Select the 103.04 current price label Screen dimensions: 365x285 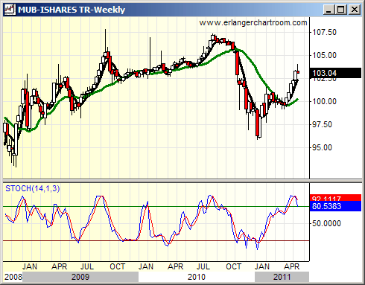(335, 73)
